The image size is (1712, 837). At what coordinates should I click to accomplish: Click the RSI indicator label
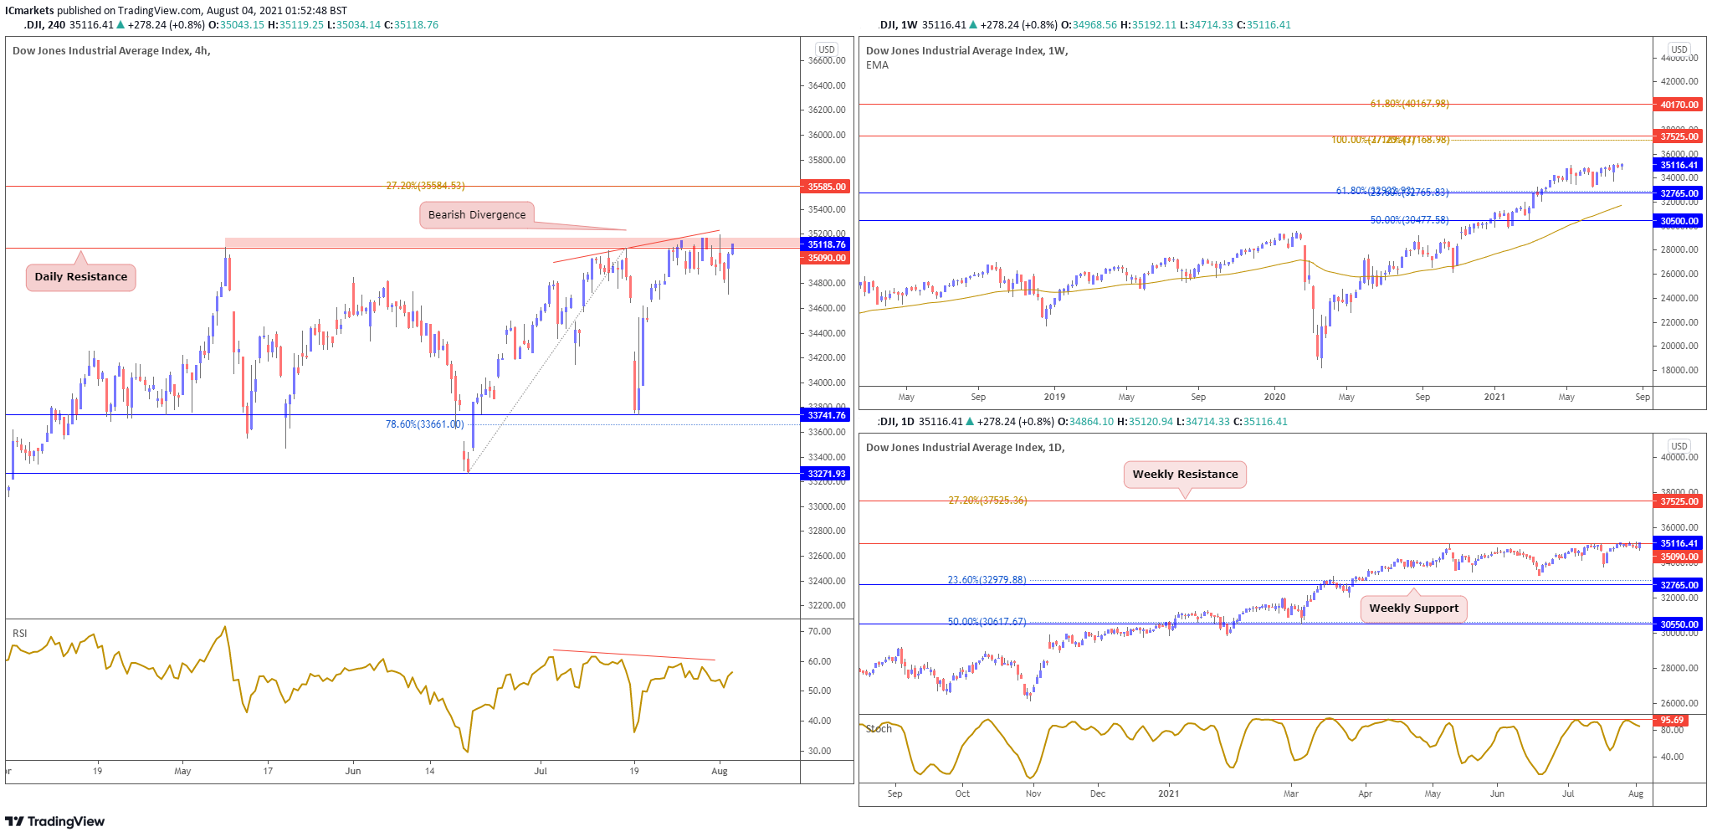point(20,634)
